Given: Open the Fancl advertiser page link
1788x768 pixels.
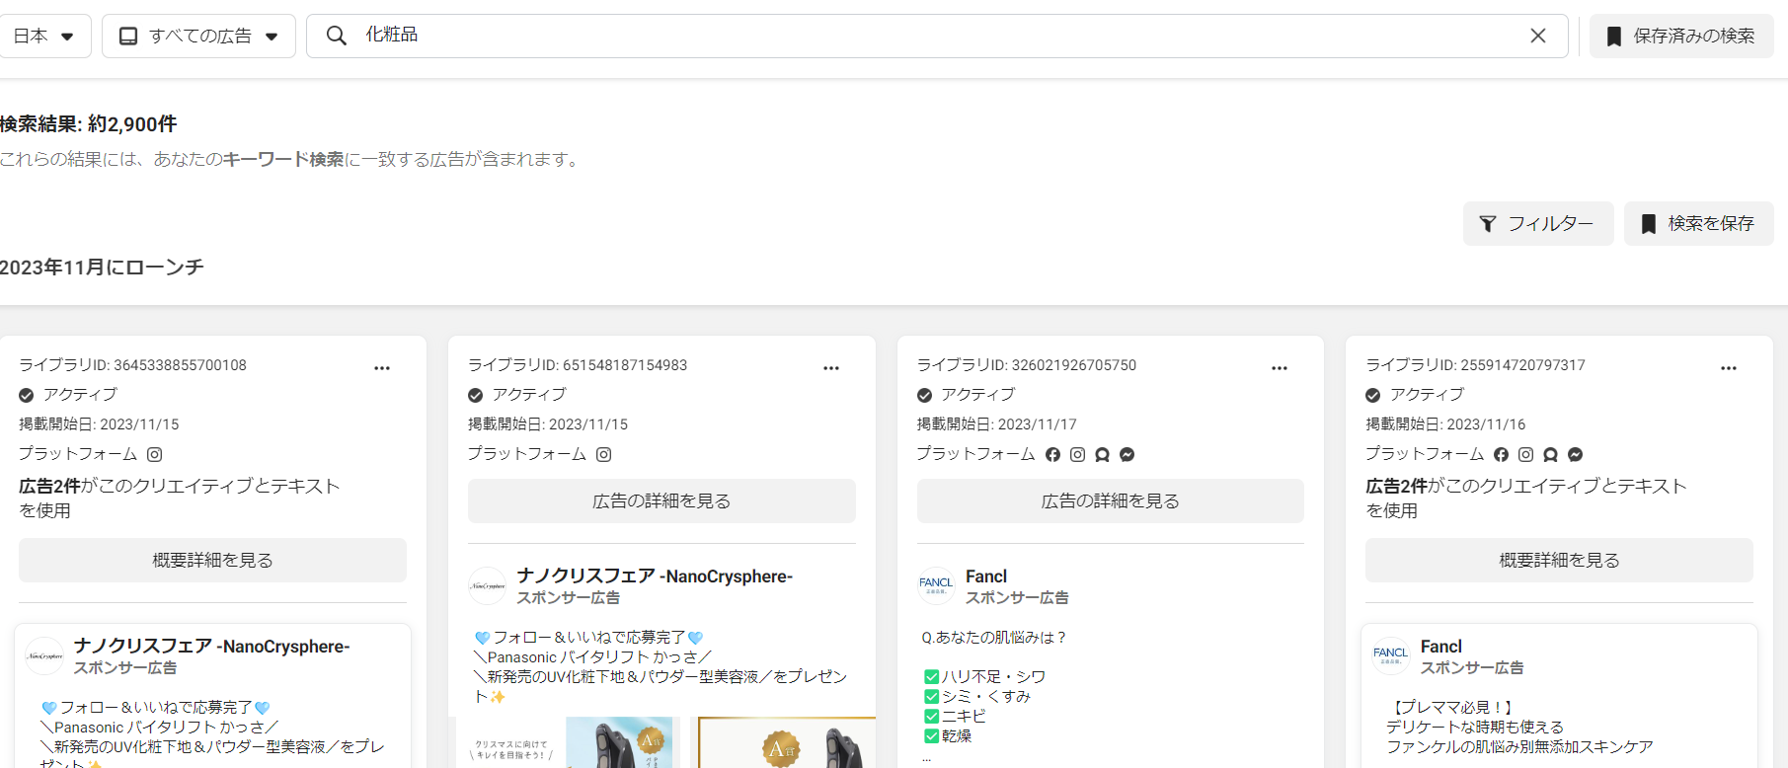Looking at the screenshot, I should coord(985,576).
